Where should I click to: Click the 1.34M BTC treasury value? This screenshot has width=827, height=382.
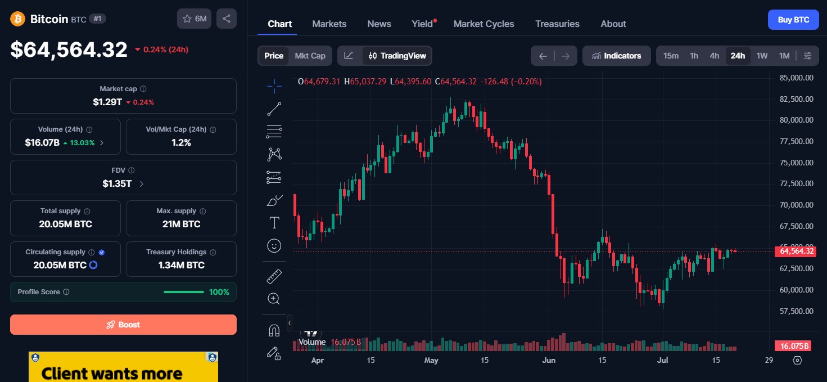click(x=181, y=265)
